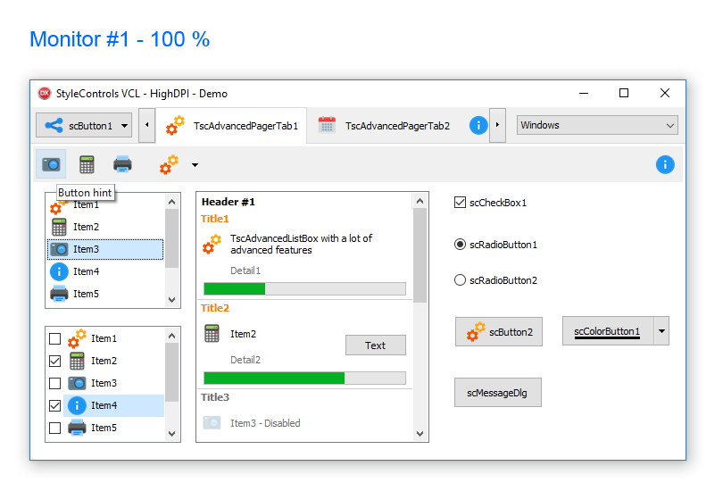
Task: Click the calculator toolbar icon
Action: [x=87, y=164]
